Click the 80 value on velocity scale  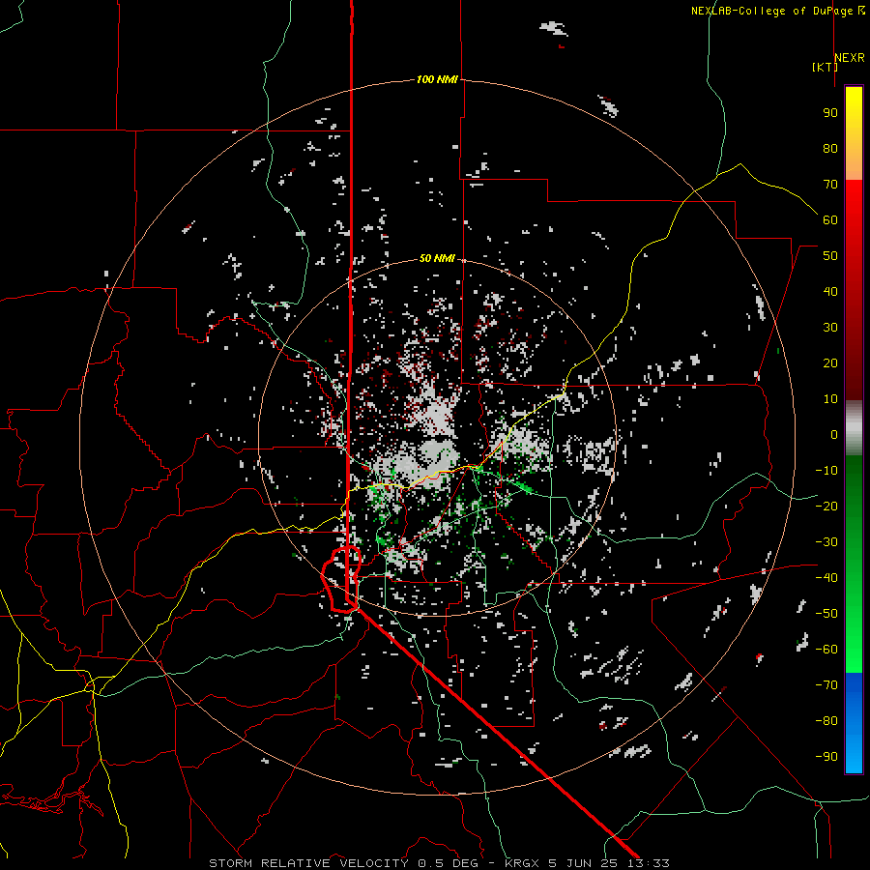click(830, 148)
